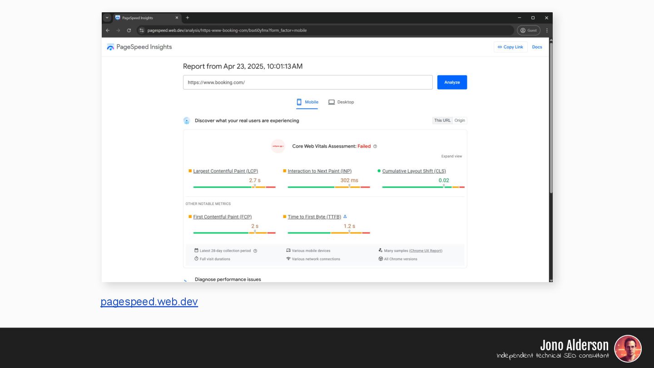
Task: Click the Failed assessment status text
Action: pyautogui.click(x=364, y=146)
